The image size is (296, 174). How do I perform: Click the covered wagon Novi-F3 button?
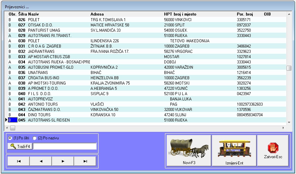pyautogui.click(x=188, y=150)
